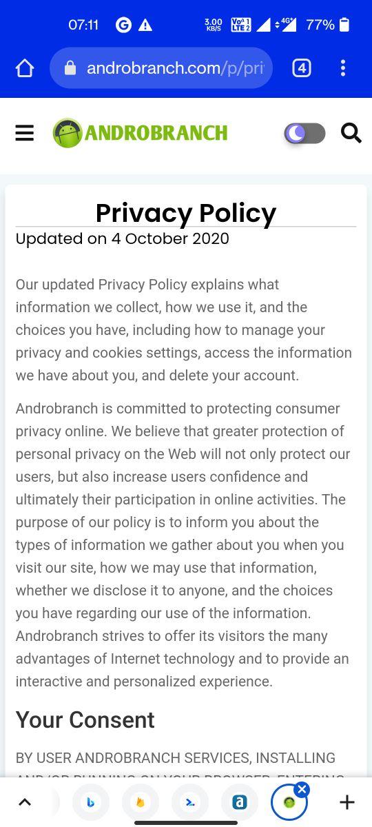Tap the androbranch.com address bar
Screen dimensions: 372x827
coord(161,68)
